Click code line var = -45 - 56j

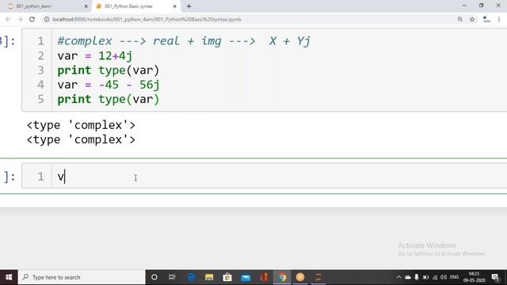coord(109,85)
